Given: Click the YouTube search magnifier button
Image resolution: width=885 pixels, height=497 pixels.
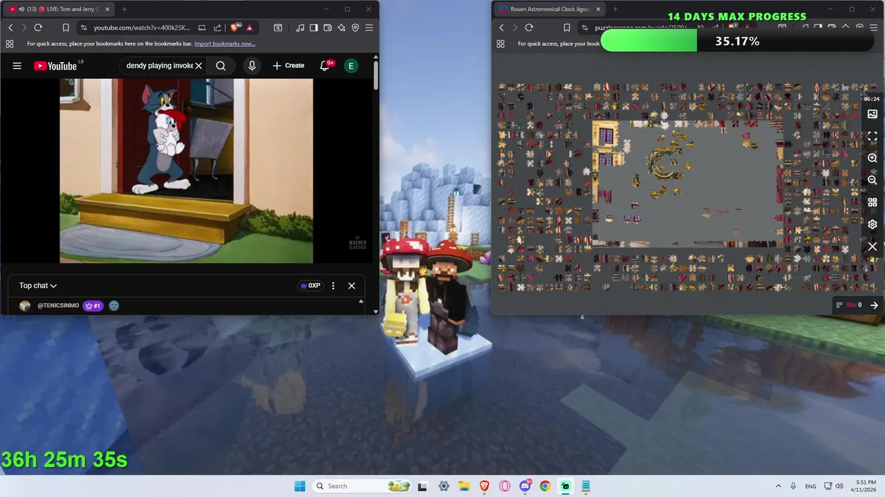Looking at the screenshot, I should [221, 66].
